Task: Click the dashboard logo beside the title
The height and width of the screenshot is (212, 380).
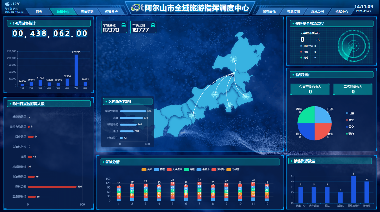Action: pyautogui.click(x=137, y=8)
